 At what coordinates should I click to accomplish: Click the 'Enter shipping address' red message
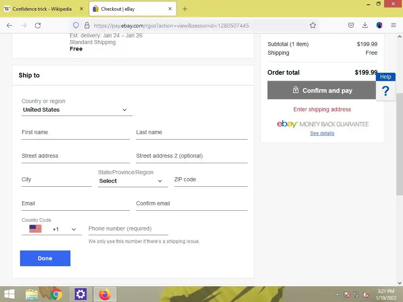point(322,109)
